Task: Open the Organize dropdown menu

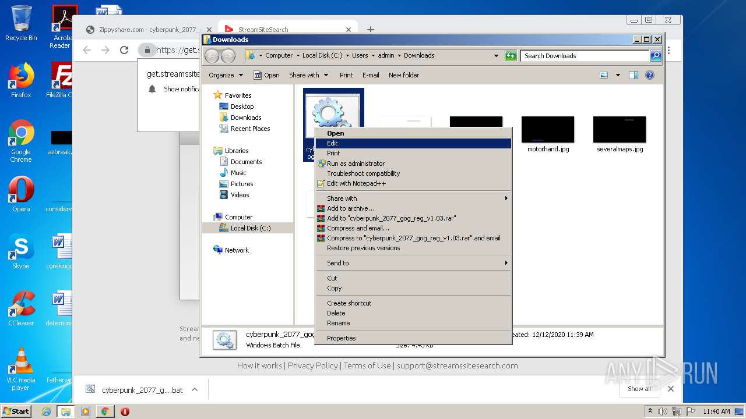Action: click(226, 75)
